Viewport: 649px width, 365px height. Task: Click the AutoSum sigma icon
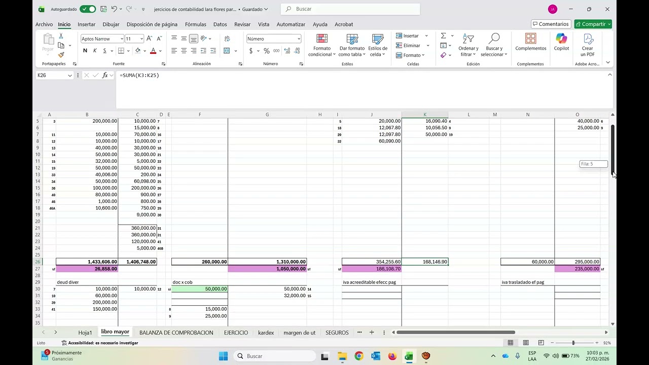point(443,36)
